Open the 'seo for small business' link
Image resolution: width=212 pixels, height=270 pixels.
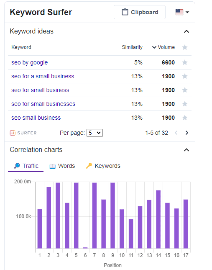click(40, 90)
